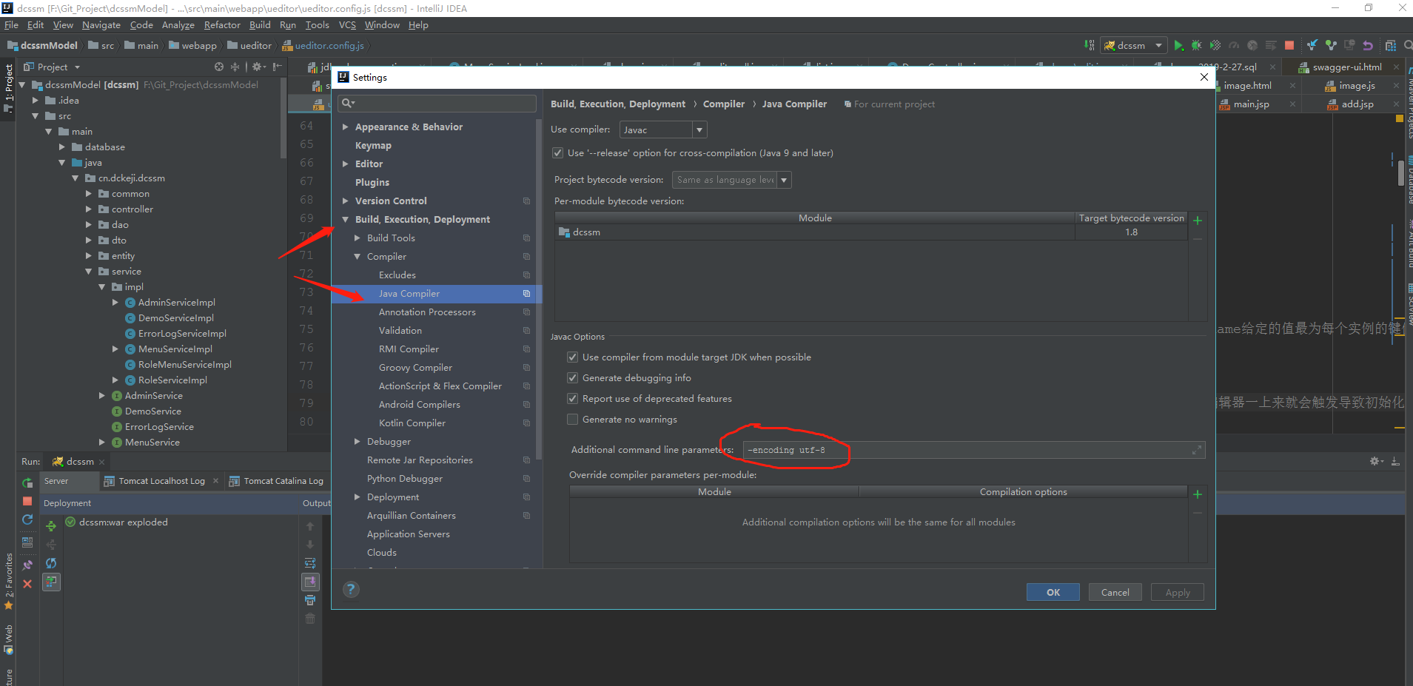Click the Pin Tab icon in Run panel
This screenshot has width=1413, height=686.
(x=27, y=565)
